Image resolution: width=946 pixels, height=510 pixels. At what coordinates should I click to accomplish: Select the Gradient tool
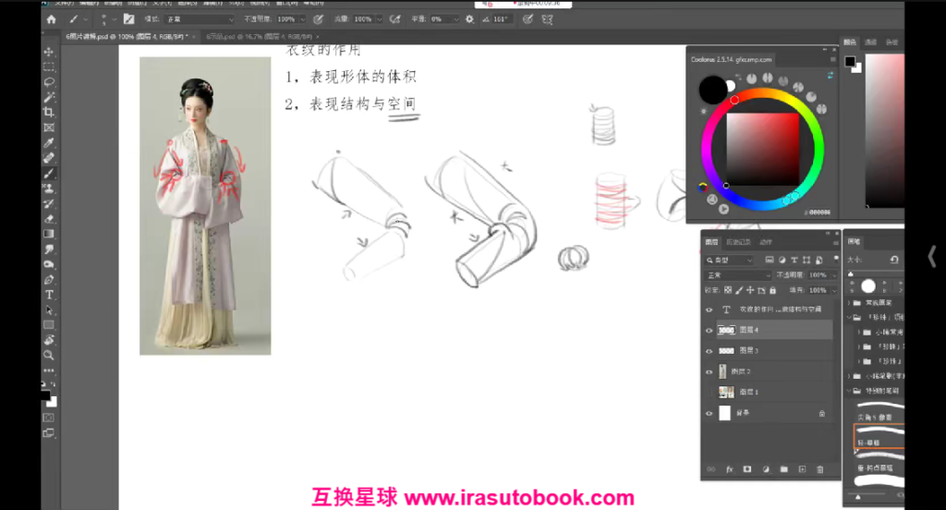49,234
